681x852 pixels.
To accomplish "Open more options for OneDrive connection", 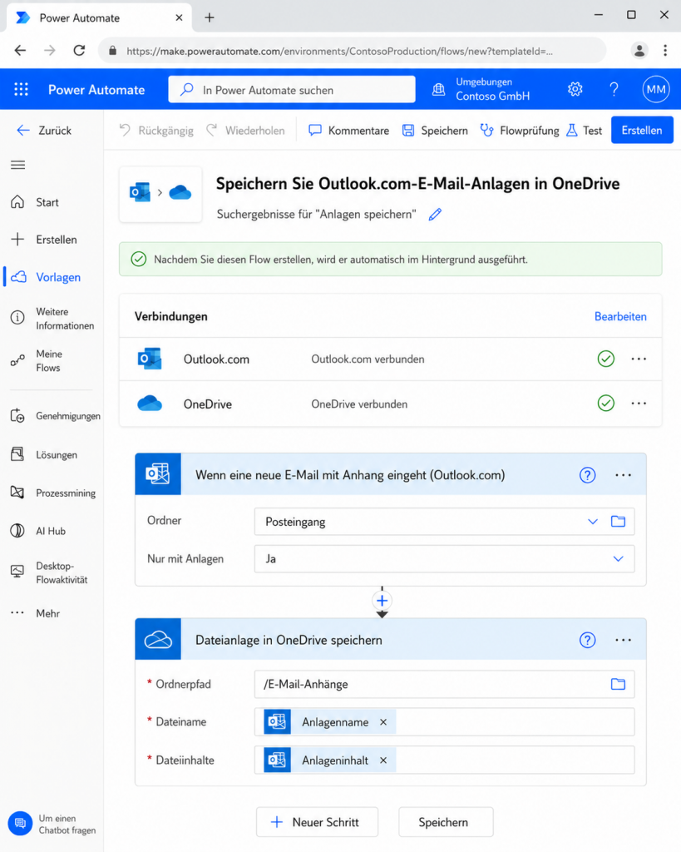I will pos(639,404).
